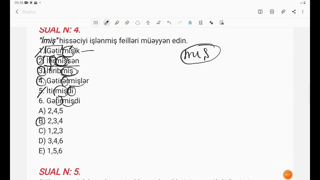Tap answer option D) 3,4,6

point(51,141)
